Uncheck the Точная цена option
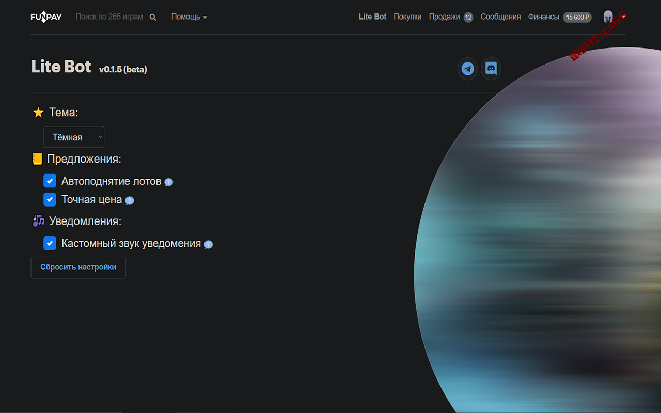The width and height of the screenshot is (661, 413). point(50,199)
